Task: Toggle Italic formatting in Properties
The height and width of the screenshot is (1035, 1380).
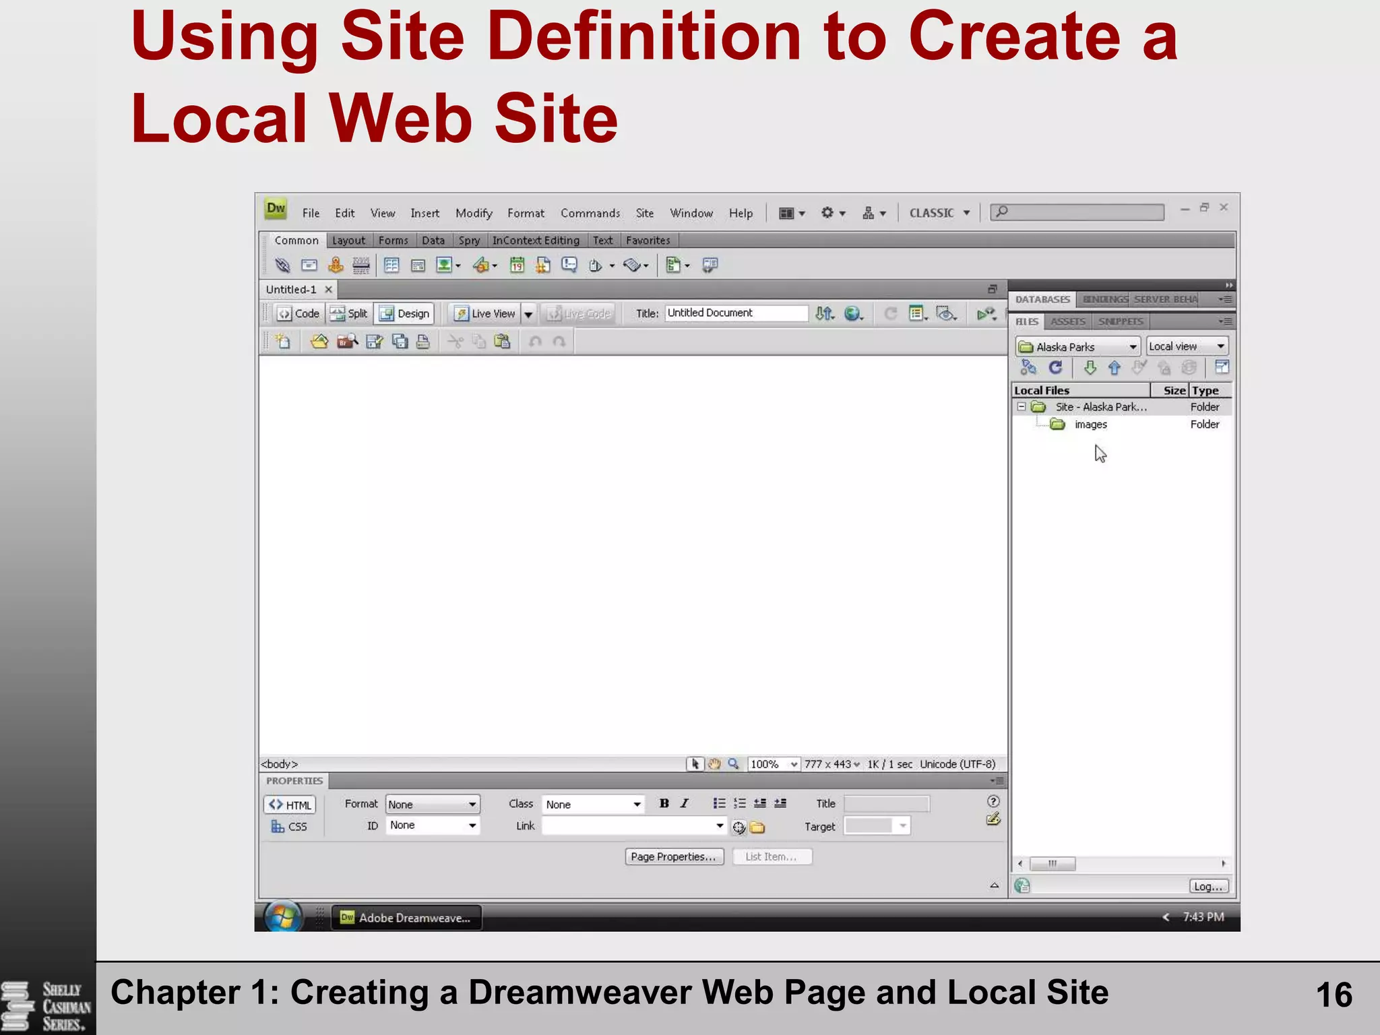Action: coord(685,803)
